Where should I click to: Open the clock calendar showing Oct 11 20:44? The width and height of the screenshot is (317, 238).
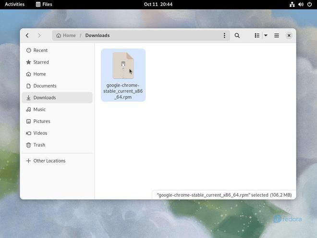[158, 4]
